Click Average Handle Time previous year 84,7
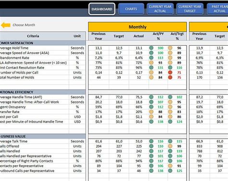 point(99,97)
